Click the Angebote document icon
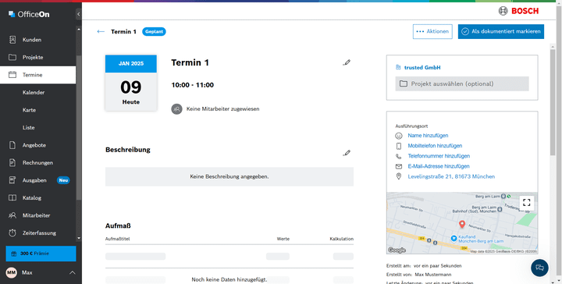 tap(12, 145)
